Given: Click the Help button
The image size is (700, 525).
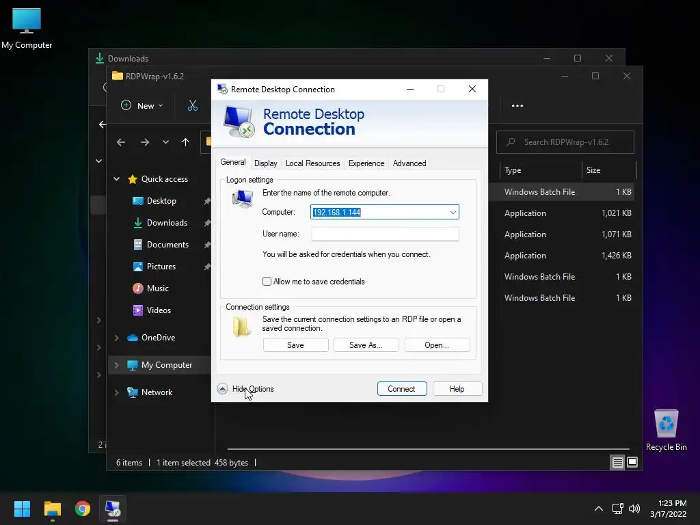Looking at the screenshot, I should click(x=457, y=389).
